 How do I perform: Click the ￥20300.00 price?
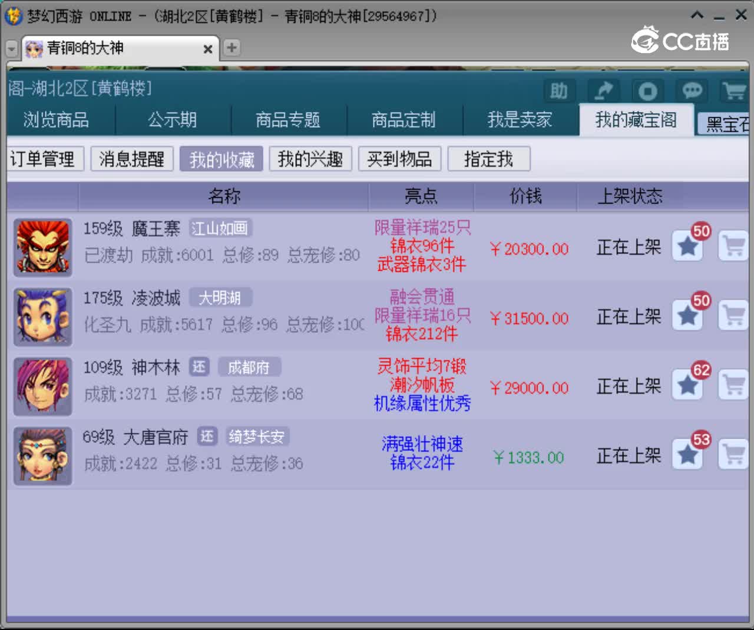[529, 250]
